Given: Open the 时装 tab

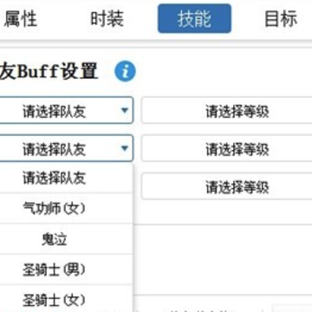Looking at the screenshot, I should coord(107,19).
